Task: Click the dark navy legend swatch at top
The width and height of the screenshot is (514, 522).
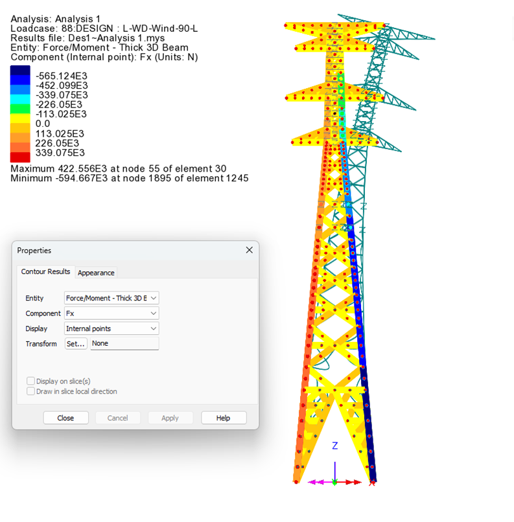Action: click(20, 70)
